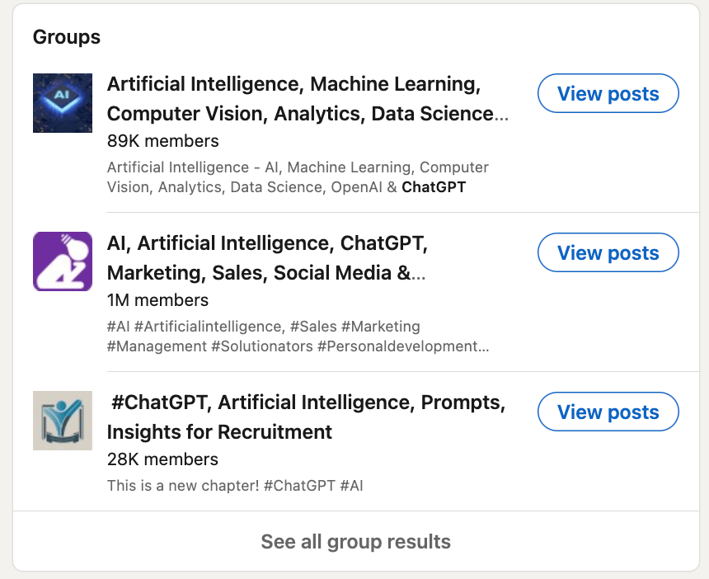Click the 'This is a new chapter!' description
This screenshot has height=579, width=709.
[x=183, y=486]
